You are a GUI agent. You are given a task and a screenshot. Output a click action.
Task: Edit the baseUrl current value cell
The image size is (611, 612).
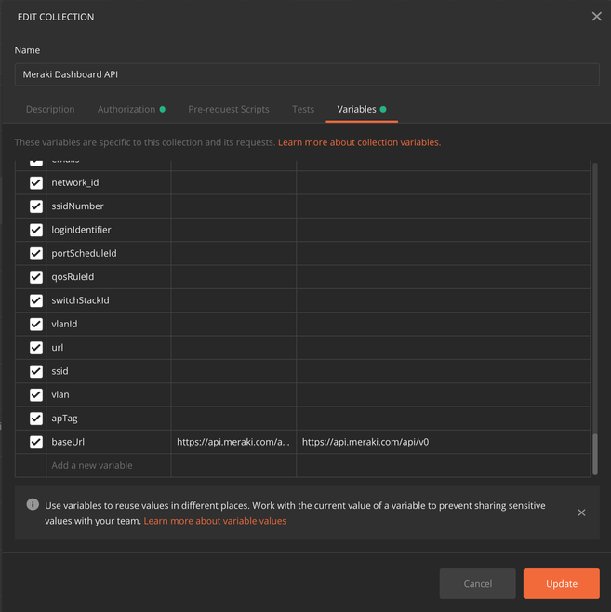442,443
